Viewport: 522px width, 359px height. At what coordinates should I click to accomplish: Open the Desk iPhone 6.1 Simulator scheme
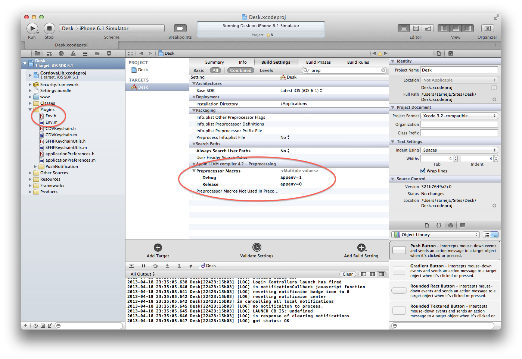click(x=112, y=28)
